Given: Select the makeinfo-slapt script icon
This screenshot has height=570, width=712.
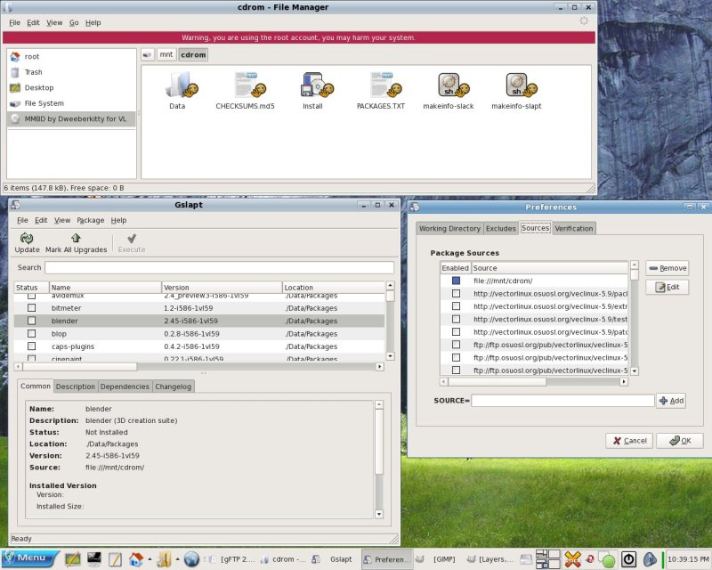Looking at the screenshot, I should click(517, 85).
